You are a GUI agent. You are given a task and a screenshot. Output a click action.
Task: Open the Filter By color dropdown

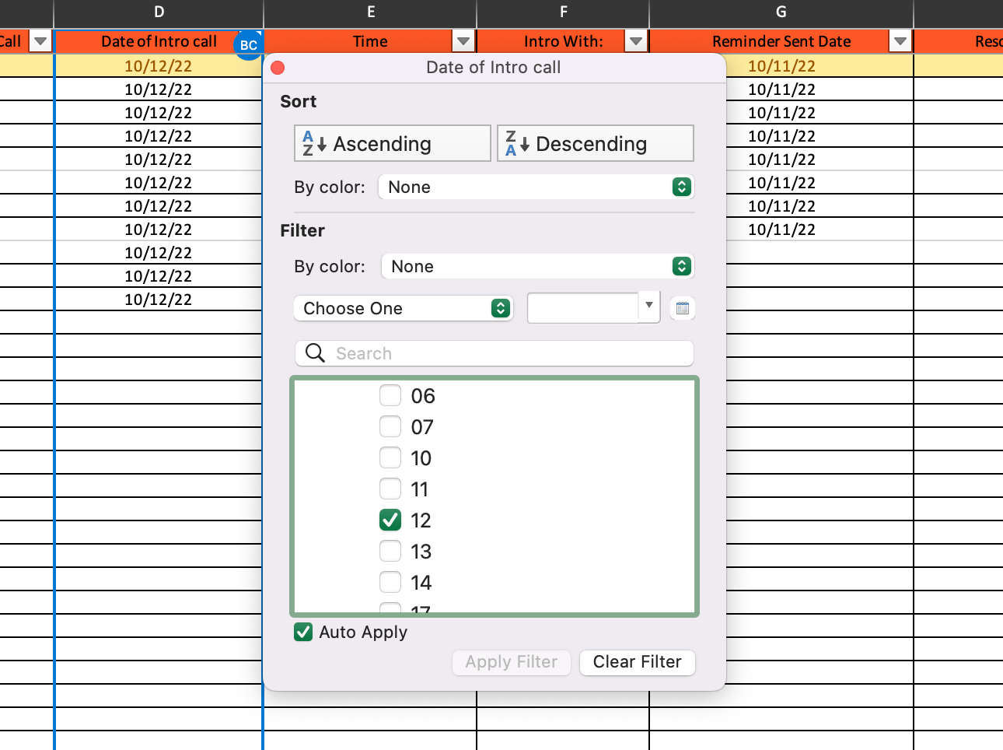pos(537,266)
